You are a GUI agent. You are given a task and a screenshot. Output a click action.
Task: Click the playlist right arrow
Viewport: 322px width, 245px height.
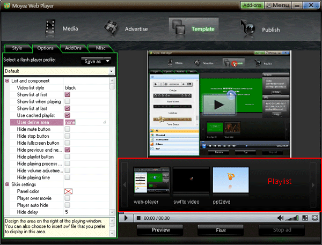pos(313,184)
